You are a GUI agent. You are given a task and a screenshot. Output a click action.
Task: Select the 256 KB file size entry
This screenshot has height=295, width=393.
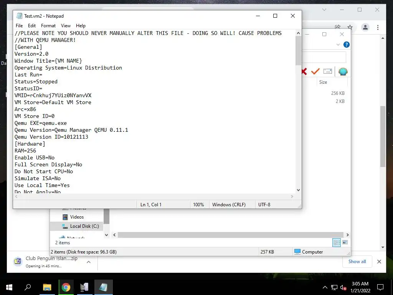tap(338, 93)
